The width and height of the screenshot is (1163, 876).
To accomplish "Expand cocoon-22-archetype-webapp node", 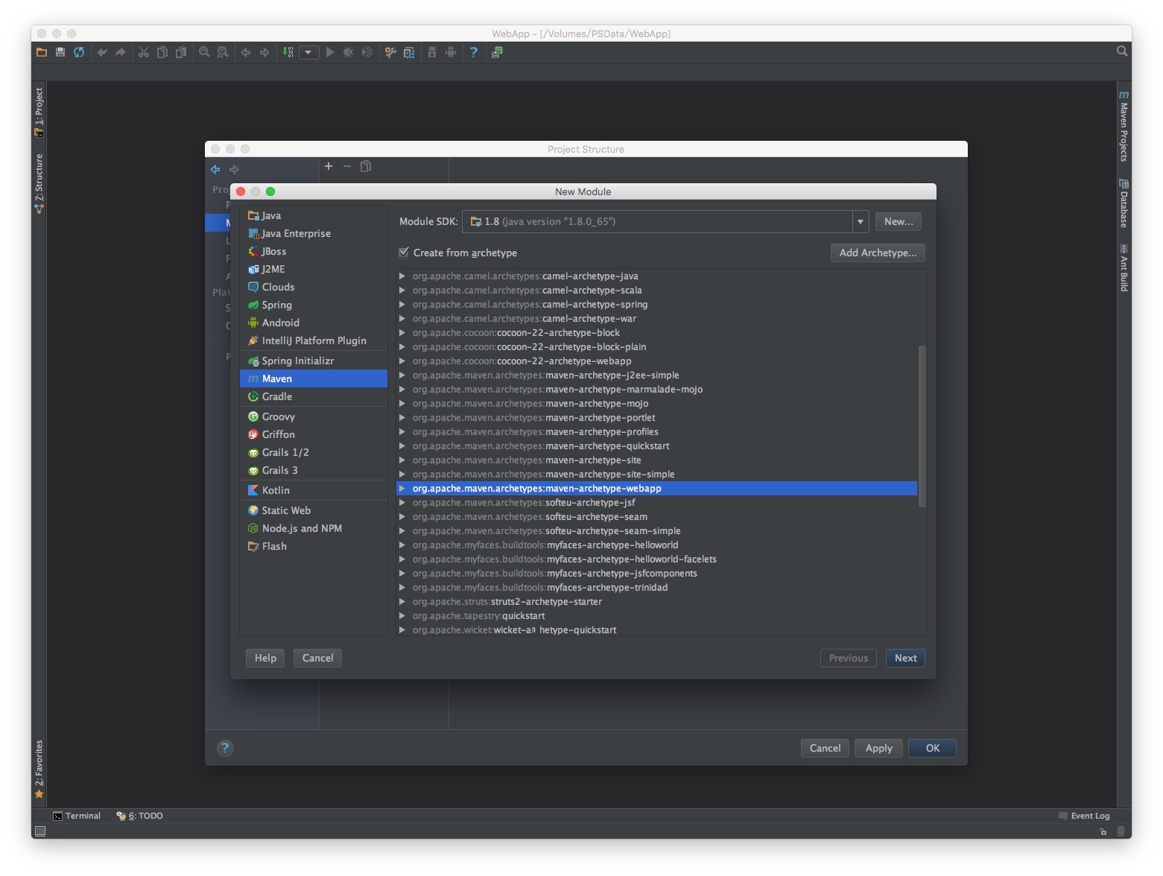I will click(402, 361).
